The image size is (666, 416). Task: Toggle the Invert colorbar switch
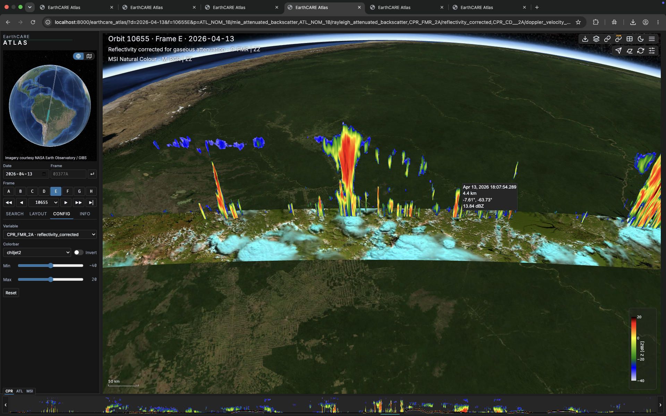[x=78, y=253]
